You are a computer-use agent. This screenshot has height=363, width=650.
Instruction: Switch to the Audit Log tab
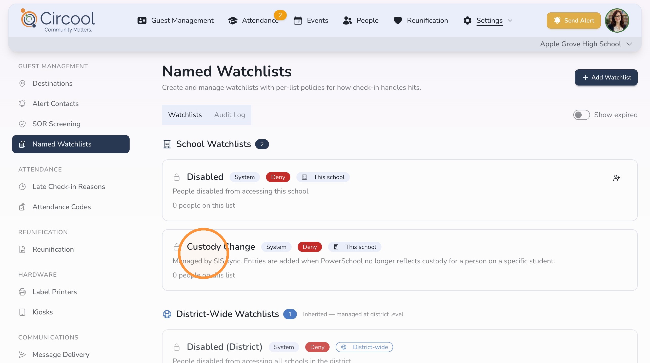click(x=230, y=115)
